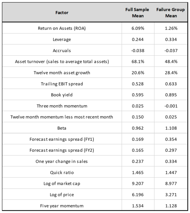This screenshot has width=190, height=213.
Task: Click the Full Sample Mean header
Action: (138, 12)
